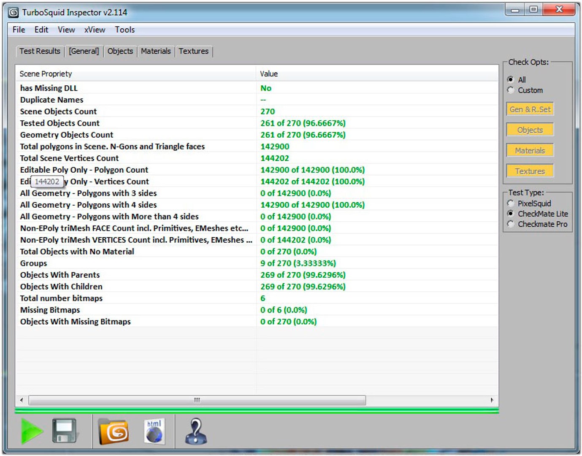The width and height of the screenshot is (582, 456).
Task: Select 'All Geometry - Polygons with 4 sides'
Action: click(x=257, y=205)
